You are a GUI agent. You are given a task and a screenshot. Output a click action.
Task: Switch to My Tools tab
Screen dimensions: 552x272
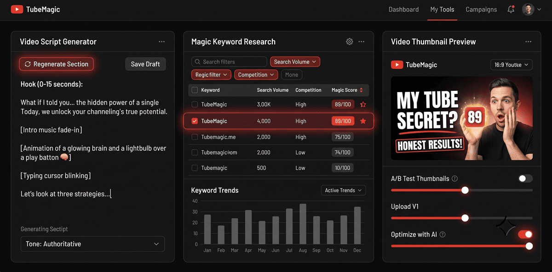tap(442, 9)
